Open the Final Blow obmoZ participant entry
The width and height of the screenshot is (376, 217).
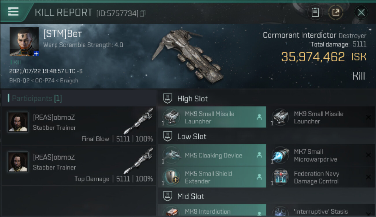(79, 126)
